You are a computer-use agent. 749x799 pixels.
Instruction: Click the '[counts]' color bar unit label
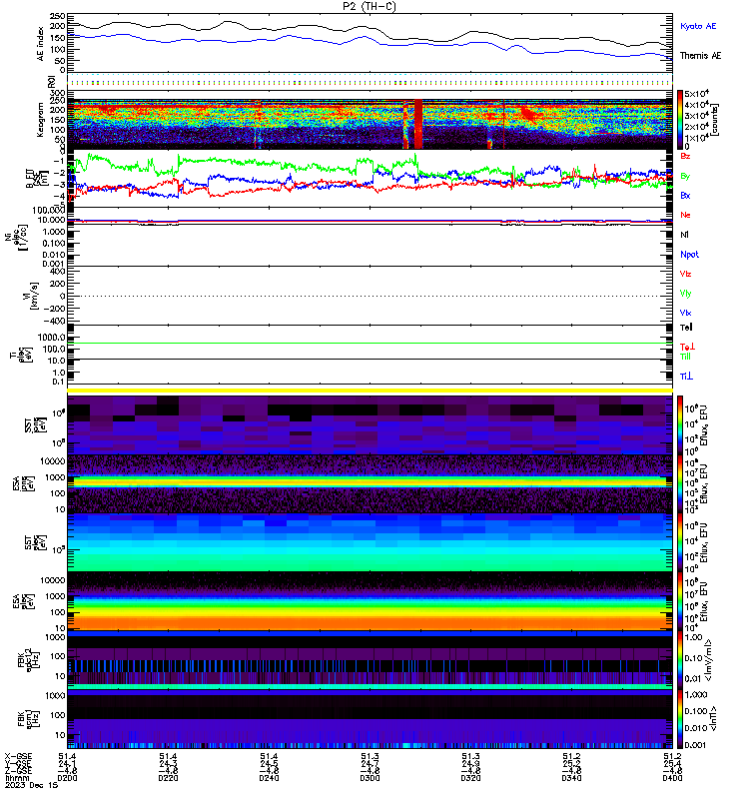715,119
